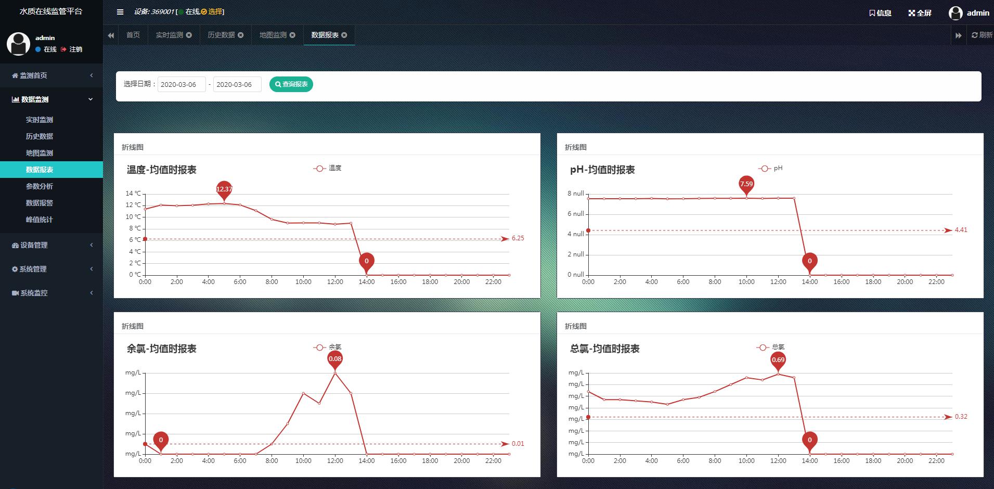The image size is (994, 489).
Task: Open 参数分析 in sidebar
Action: tap(51, 186)
